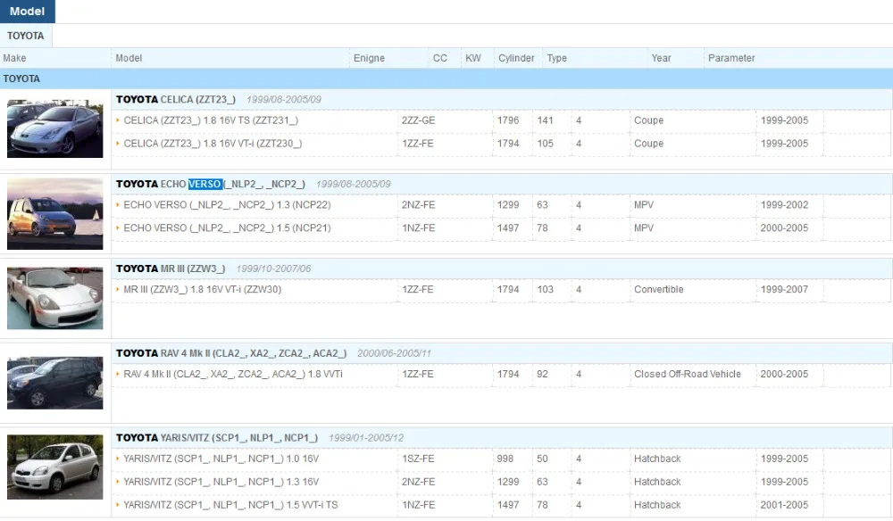
Task: Click the TOYOTA ECHO VERSO heading
Action: click(x=211, y=185)
